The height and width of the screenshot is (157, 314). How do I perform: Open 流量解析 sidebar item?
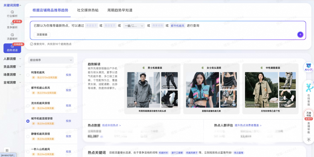(x=12, y=36)
